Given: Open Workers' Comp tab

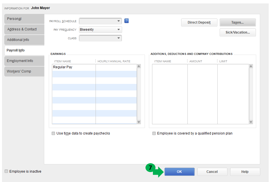Looking at the screenshot, I should pos(24,71).
